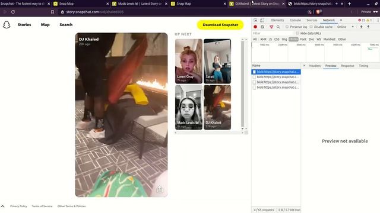Open the Timing tab of the request
Viewport: 380px width, 213px height.
tap(363, 66)
